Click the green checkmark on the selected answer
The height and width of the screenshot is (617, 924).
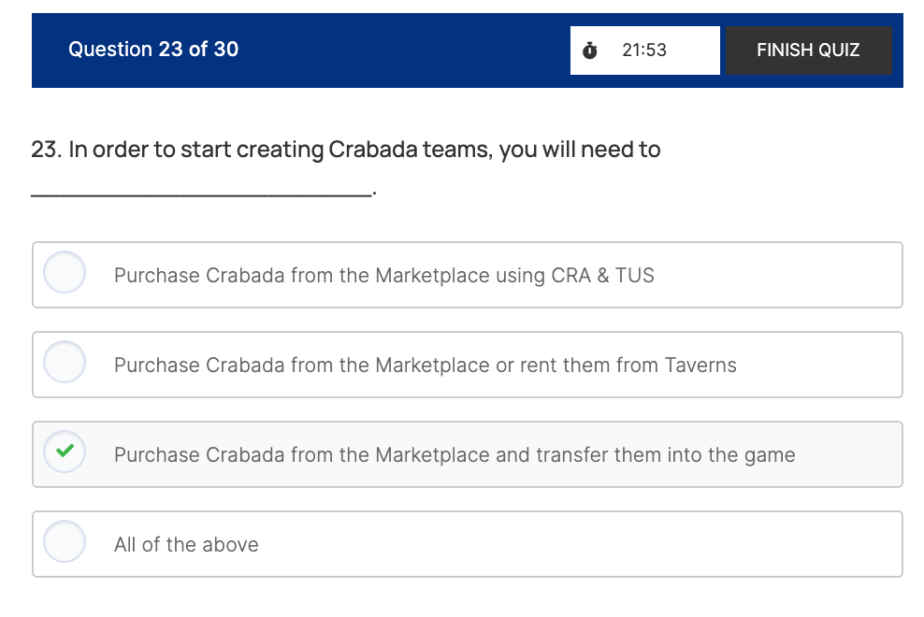[65, 452]
